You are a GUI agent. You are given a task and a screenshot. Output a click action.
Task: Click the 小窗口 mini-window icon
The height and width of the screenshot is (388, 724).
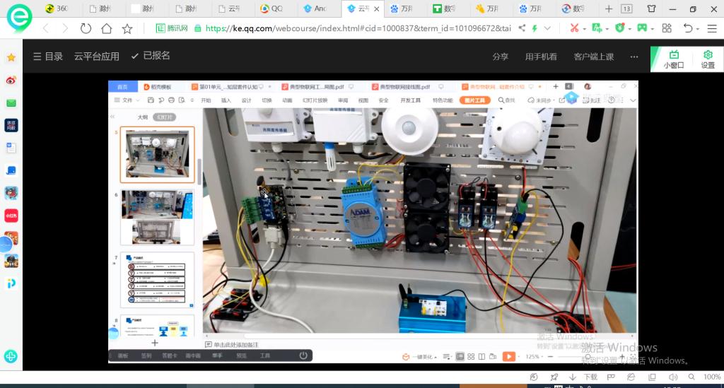coord(673,59)
